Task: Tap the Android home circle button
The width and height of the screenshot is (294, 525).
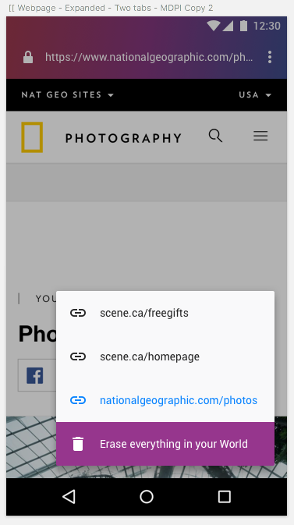Action: 147,497
